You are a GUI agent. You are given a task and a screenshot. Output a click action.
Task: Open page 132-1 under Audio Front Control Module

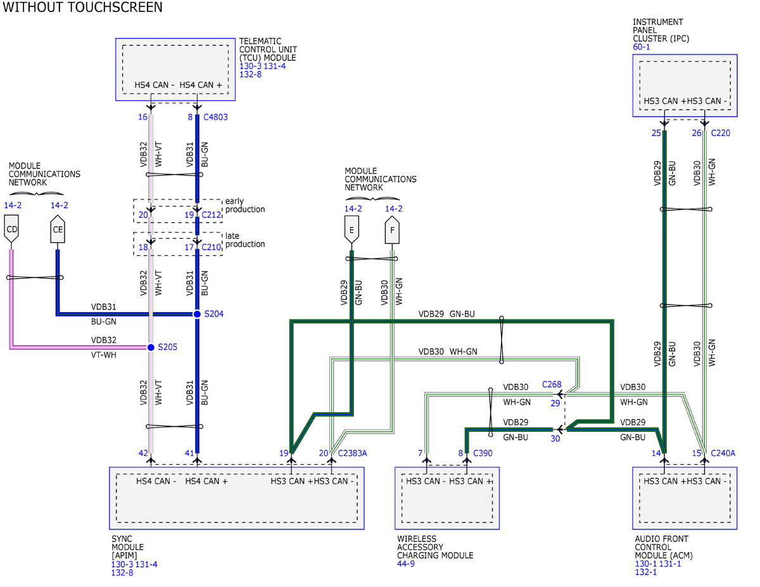point(645,572)
